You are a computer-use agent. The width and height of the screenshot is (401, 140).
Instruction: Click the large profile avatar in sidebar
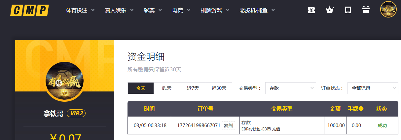[65, 81]
